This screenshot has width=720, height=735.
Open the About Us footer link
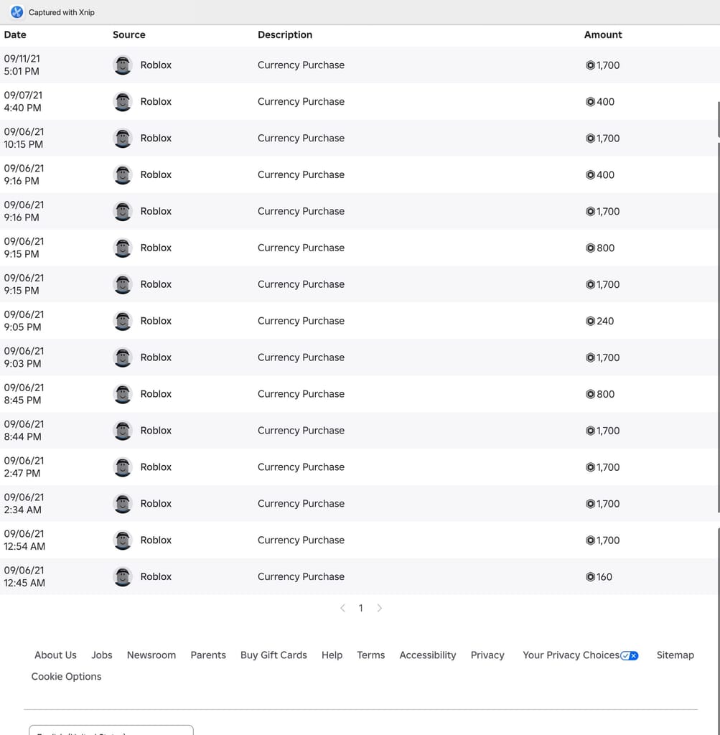click(x=55, y=655)
